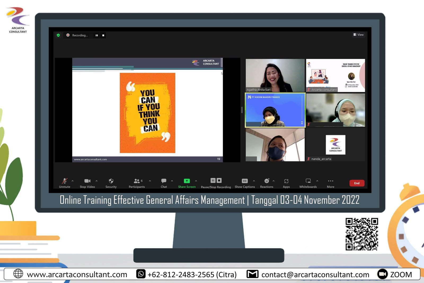Open the Participants panel icon
The height and width of the screenshot is (283, 424).
tap(137, 181)
